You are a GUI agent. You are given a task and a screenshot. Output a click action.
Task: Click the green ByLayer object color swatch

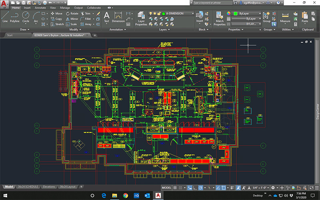point(235,14)
